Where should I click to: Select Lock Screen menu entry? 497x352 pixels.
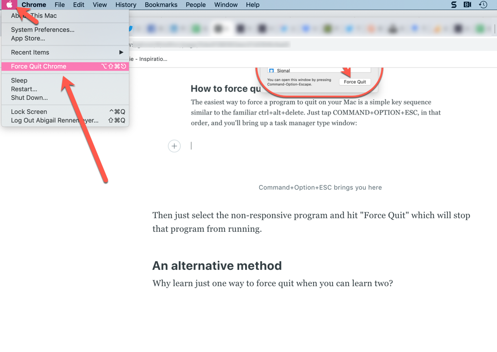tap(65, 112)
